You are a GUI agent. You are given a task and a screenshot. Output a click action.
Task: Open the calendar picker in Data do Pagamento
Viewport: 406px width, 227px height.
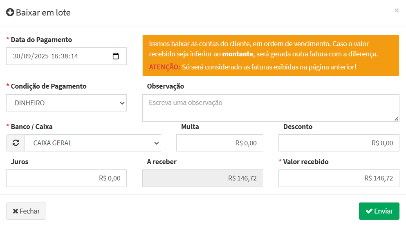pyautogui.click(x=116, y=56)
